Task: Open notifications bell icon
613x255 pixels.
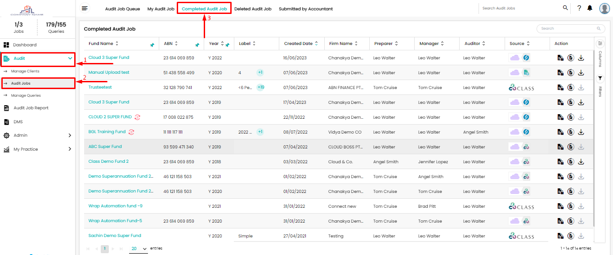Action: (590, 8)
